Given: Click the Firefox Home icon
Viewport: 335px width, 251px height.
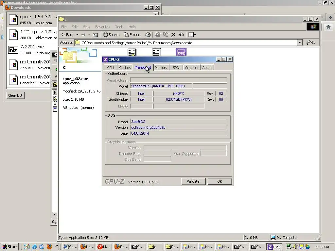Looking at the screenshot, I should pos(328,27).
